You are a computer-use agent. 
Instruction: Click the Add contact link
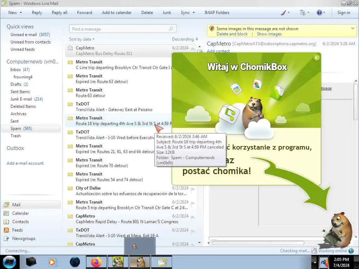[x=218, y=51]
